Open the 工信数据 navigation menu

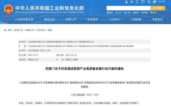pos(136,19)
